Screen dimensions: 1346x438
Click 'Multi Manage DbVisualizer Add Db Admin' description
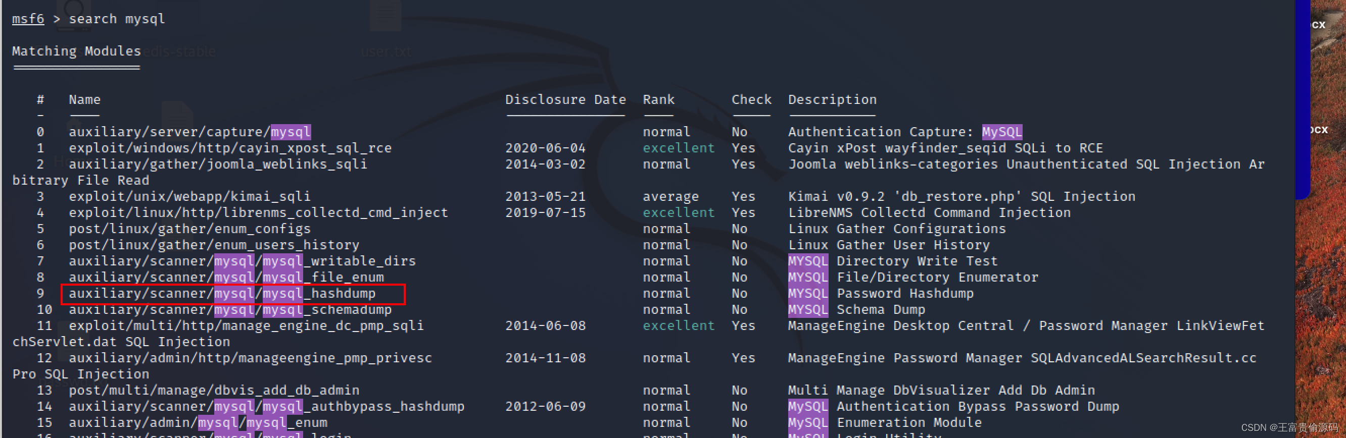941,391
